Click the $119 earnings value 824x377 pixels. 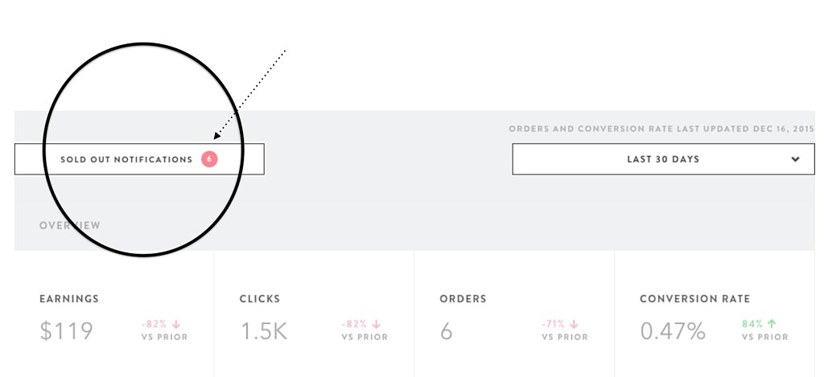click(x=66, y=331)
